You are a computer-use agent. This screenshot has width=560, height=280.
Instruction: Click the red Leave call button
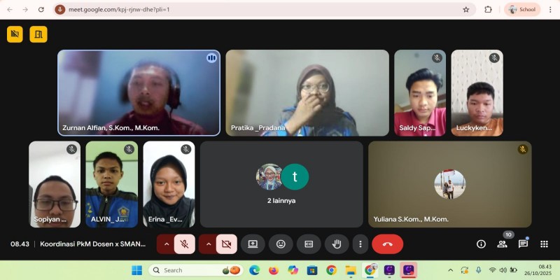[387, 244]
